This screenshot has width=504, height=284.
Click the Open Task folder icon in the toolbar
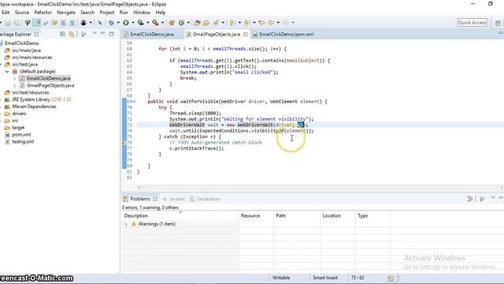point(206,23)
